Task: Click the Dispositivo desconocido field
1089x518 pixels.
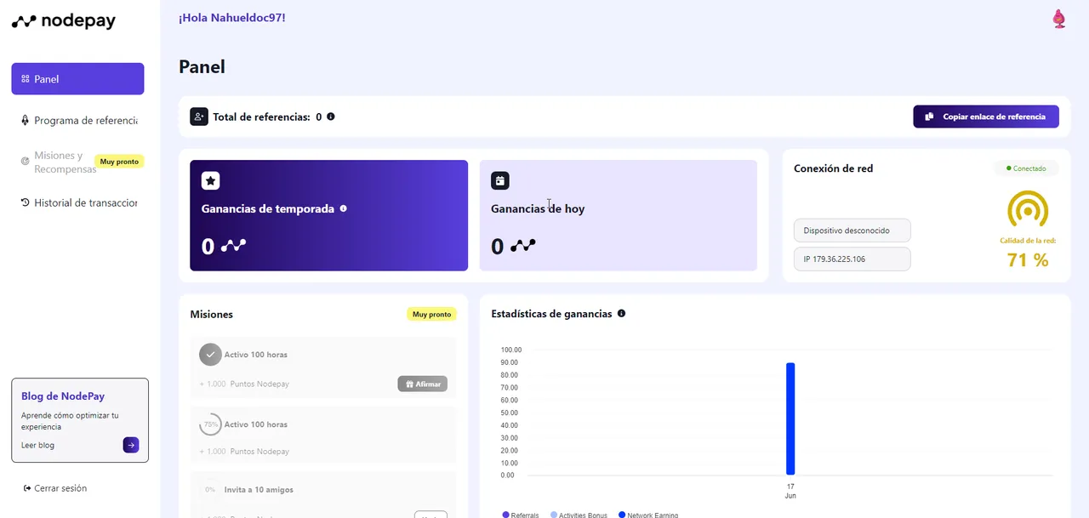Action: (x=852, y=231)
